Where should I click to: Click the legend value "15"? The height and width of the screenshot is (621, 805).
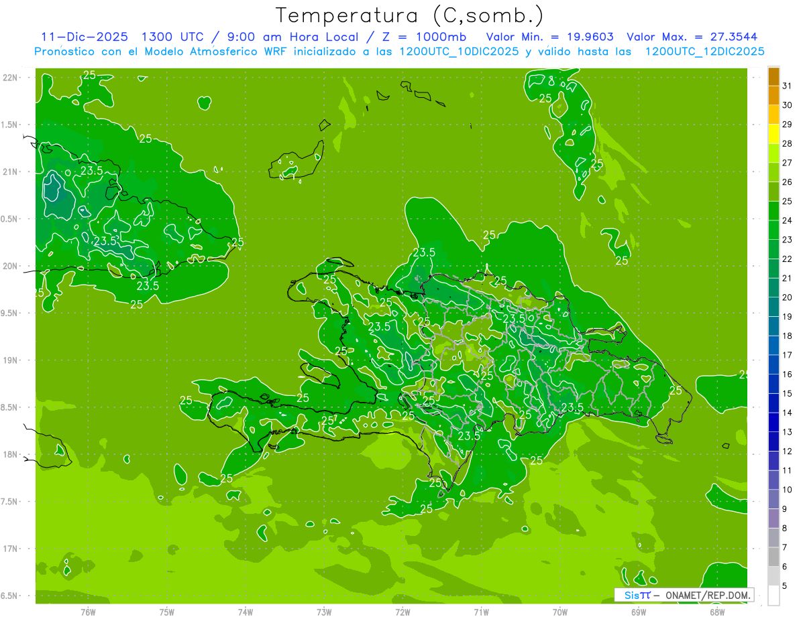pyautogui.click(x=788, y=393)
